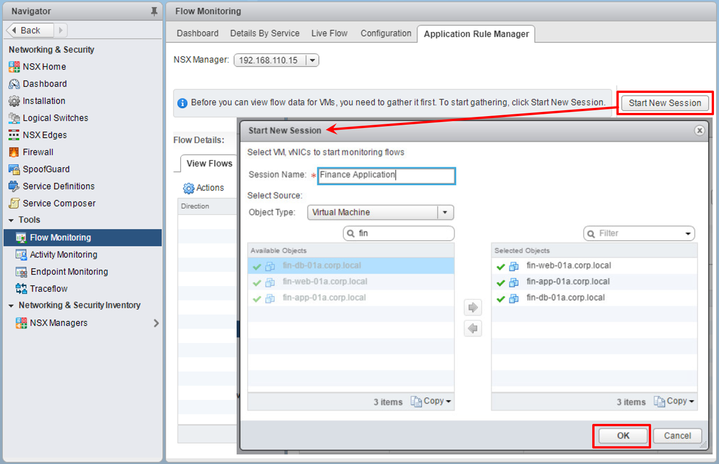Collapse Networking & Security Inventory section
719x464 pixels.
click(11, 306)
